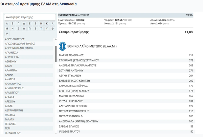Filter regions by letter Ξ
The width and height of the screenshot is (203, 138).
(x=18, y=29)
